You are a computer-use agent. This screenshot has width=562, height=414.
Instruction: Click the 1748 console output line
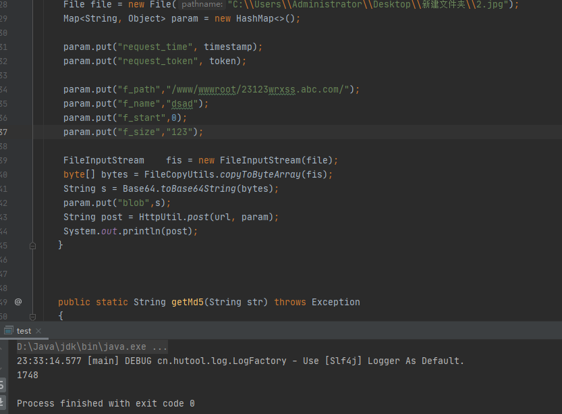click(x=28, y=376)
